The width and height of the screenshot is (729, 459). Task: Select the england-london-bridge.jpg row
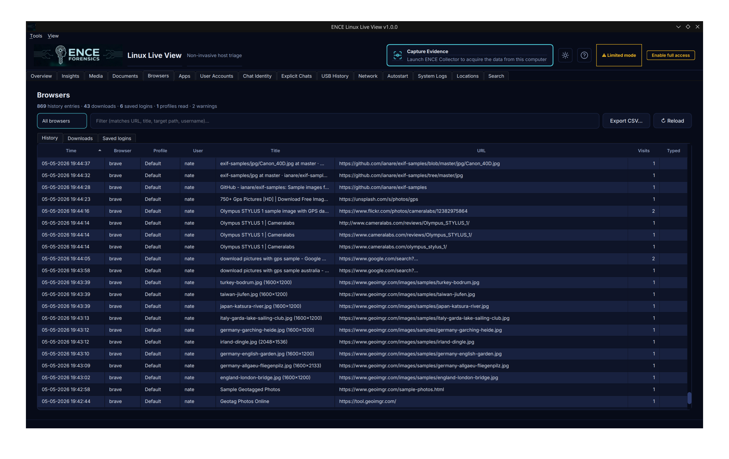click(x=362, y=378)
